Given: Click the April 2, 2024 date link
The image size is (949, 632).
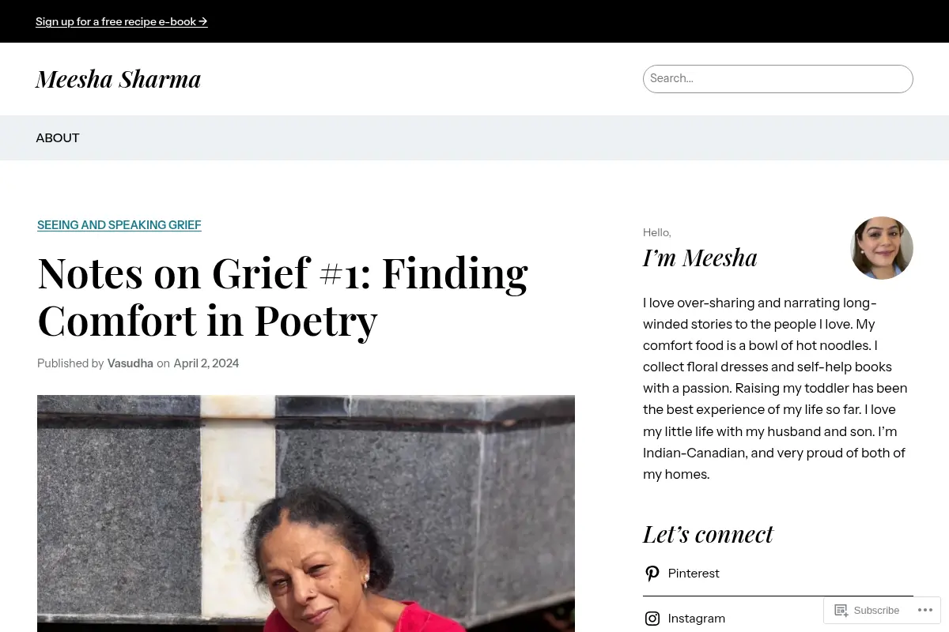Looking at the screenshot, I should point(206,363).
